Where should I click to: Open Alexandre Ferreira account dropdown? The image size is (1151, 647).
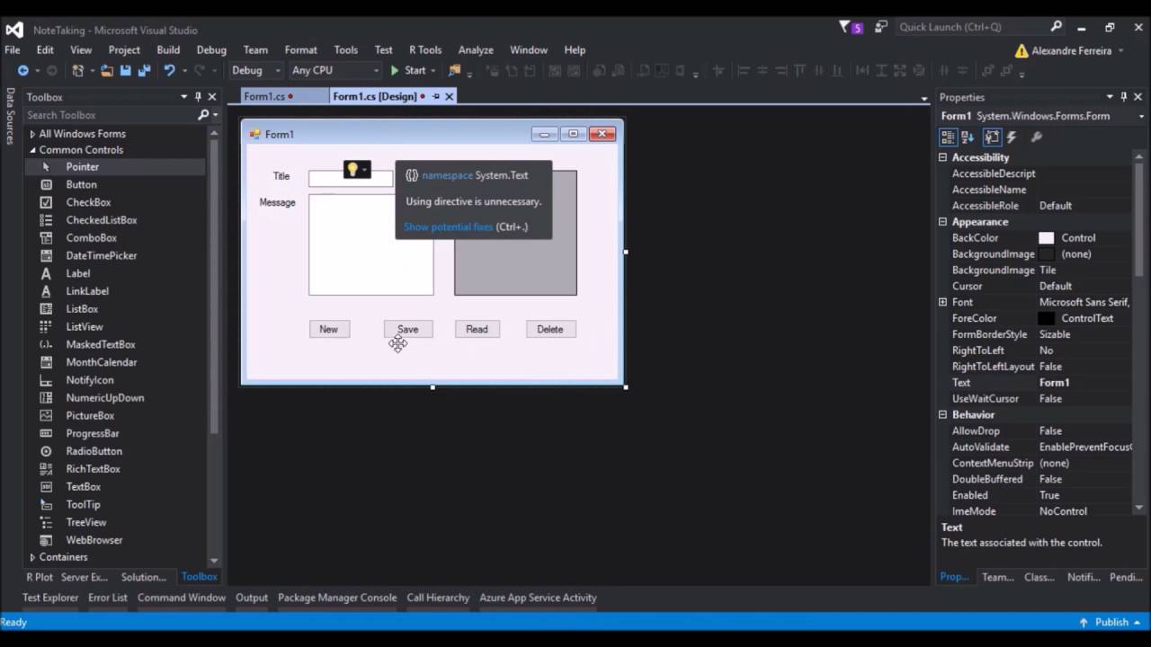coord(1122,51)
